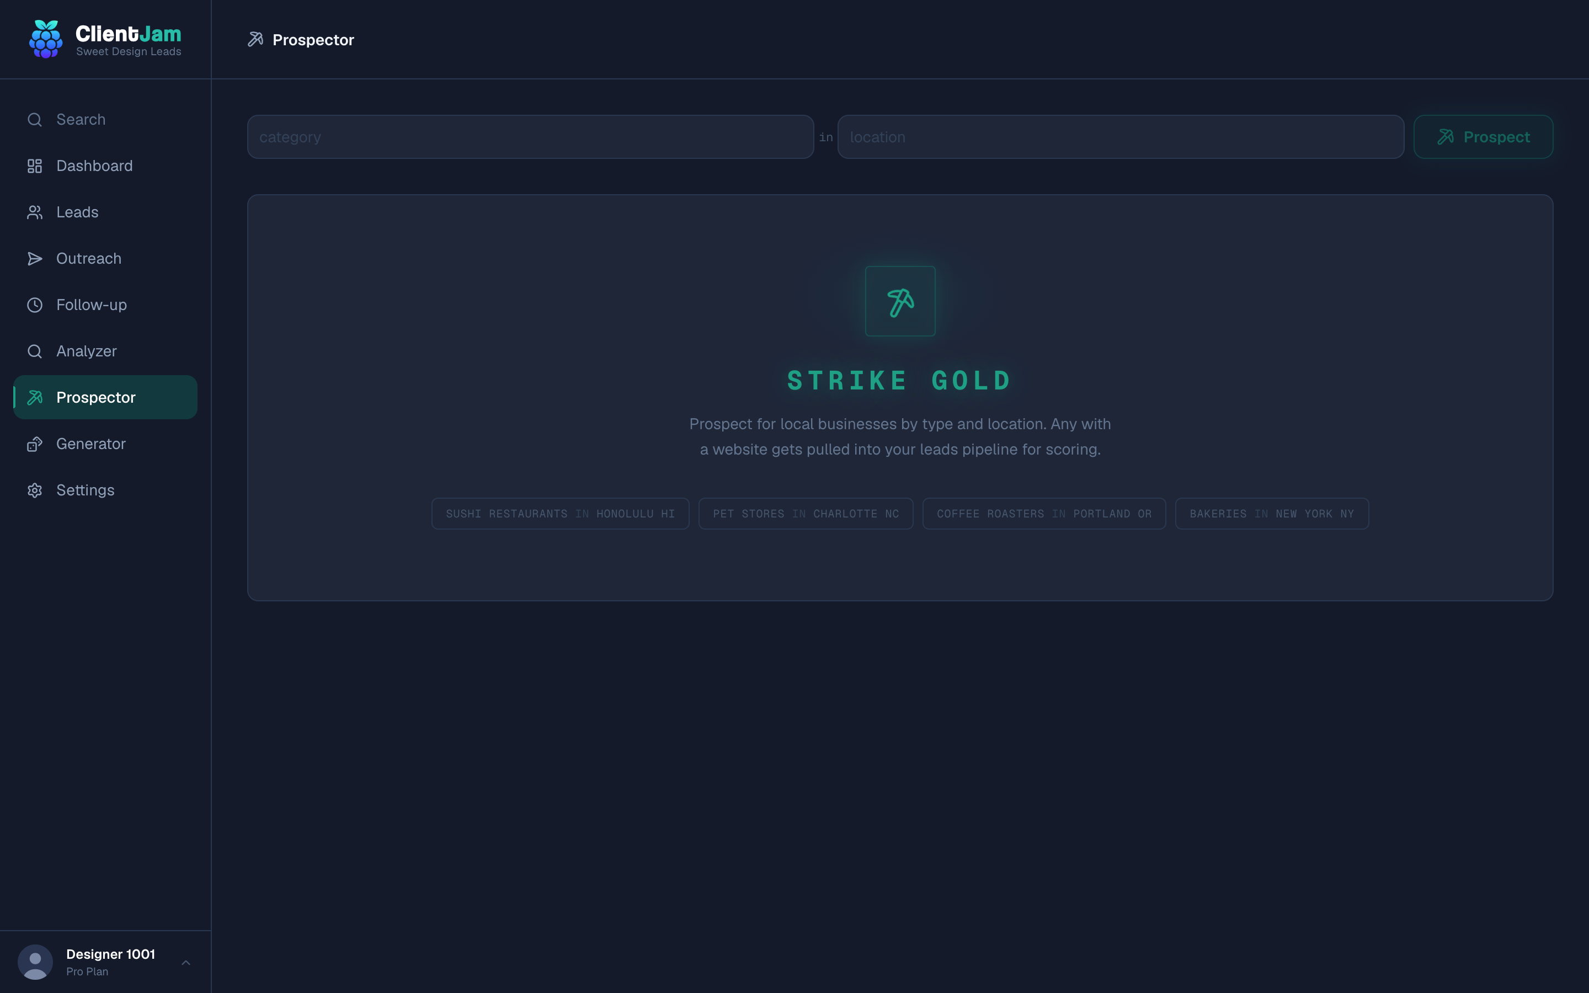Go to the Dashboard page

[x=105, y=166]
